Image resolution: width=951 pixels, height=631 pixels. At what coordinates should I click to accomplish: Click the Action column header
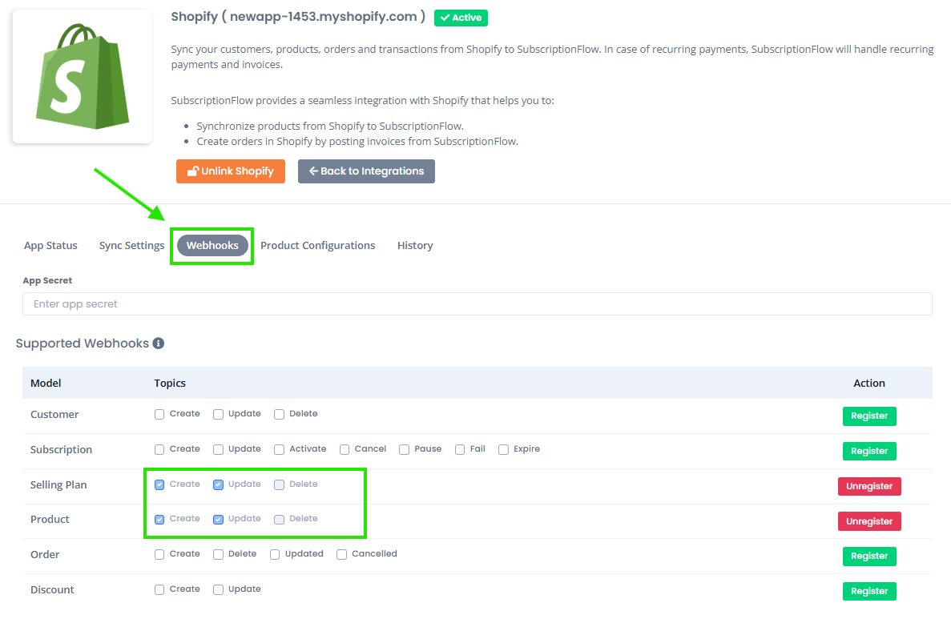[x=869, y=383]
